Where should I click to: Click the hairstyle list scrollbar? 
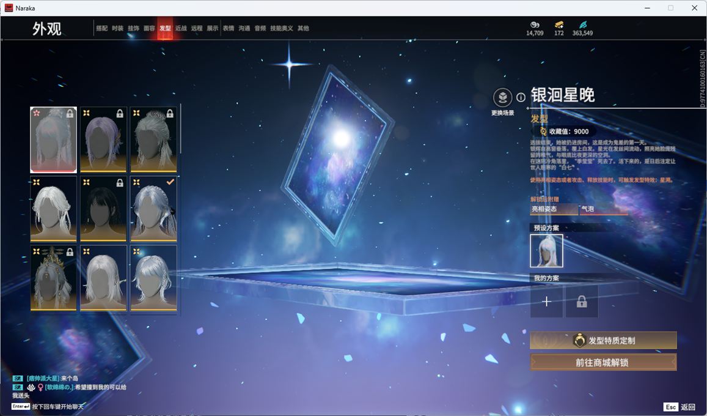180,128
